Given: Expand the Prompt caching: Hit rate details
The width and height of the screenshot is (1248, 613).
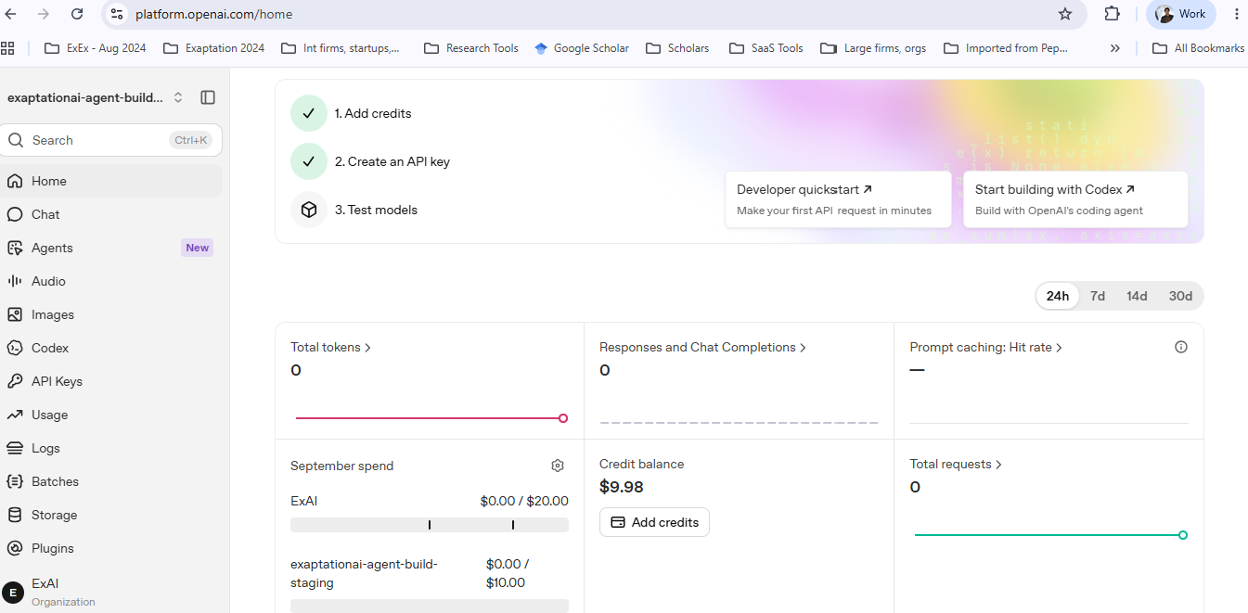Looking at the screenshot, I should (986, 347).
